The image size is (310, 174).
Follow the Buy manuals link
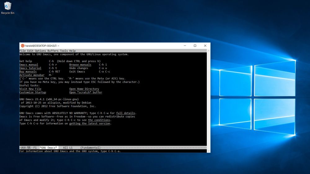[x=28, y=72]
